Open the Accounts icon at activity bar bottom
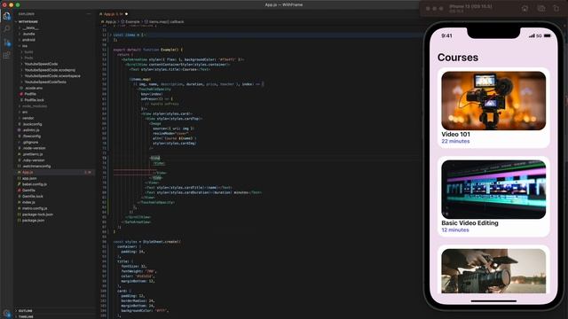568x319 pixels. [6, 314]
